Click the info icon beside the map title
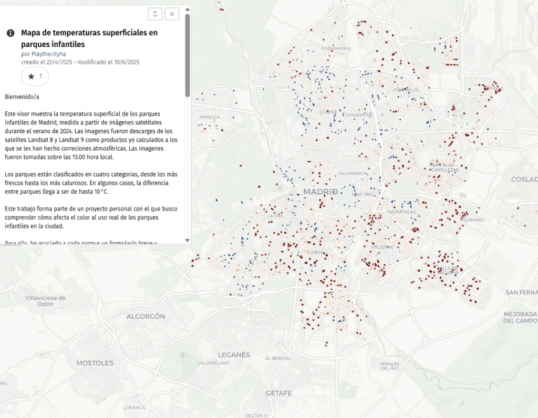This screenshot has height=418, width=538. click(x=11, y=33)
